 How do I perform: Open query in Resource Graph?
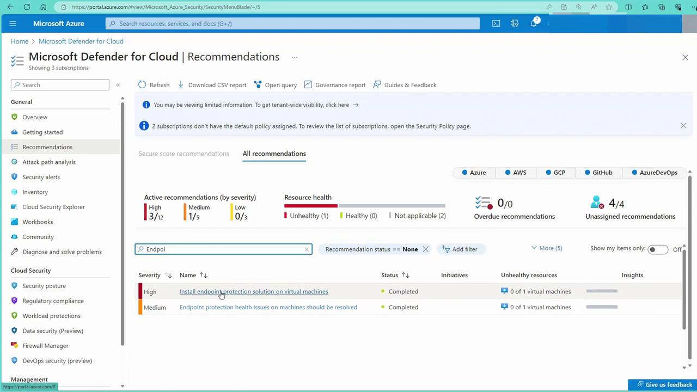(275, 85)
